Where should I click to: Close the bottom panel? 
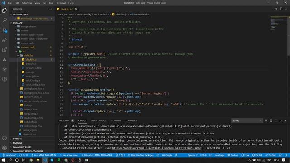click(286, 120)
